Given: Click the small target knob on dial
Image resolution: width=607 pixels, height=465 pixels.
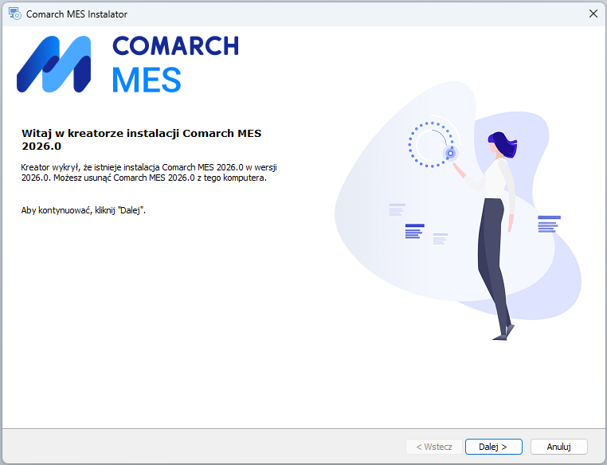Looking at the screenshot, I should [x=450, y=153].
